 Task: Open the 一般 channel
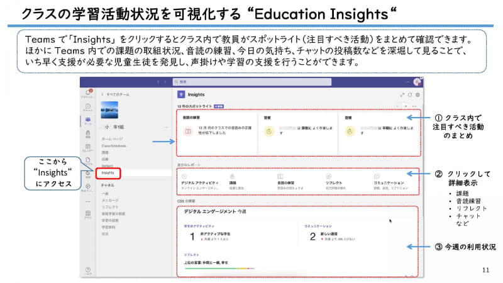pos(105,194)
